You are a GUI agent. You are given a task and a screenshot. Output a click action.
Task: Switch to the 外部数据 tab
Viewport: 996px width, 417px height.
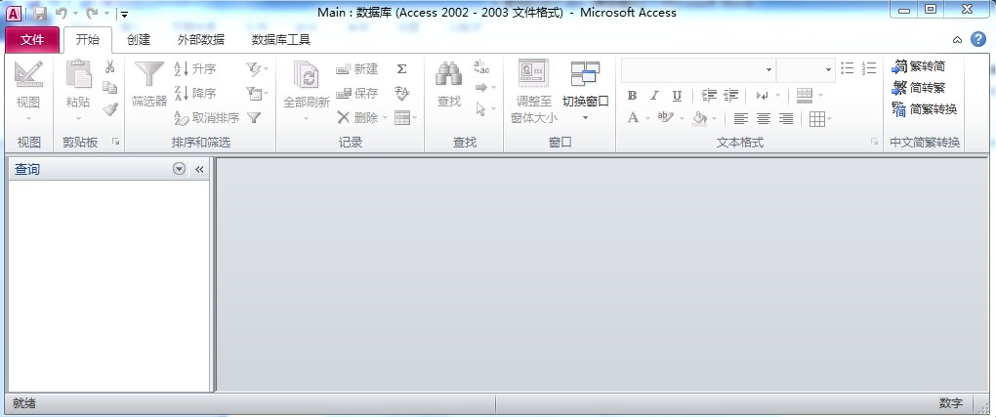click(201, 39)
